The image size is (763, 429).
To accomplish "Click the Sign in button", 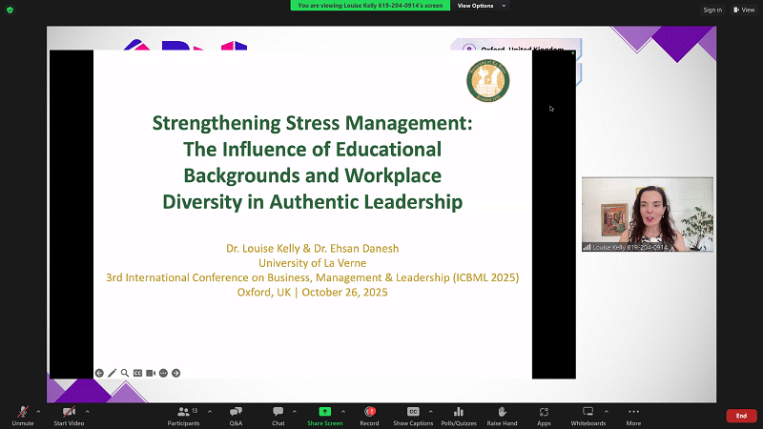I will pos(711,10).
